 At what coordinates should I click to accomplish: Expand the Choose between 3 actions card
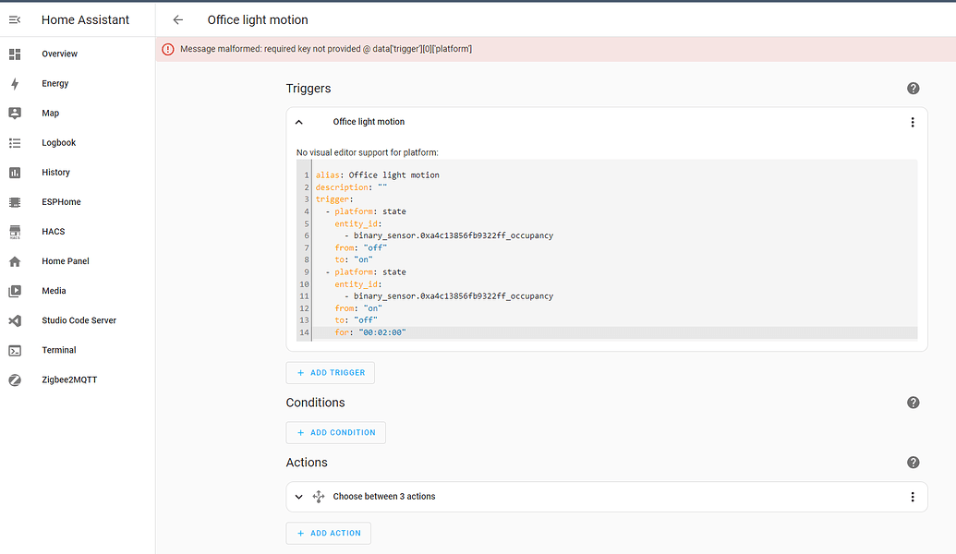pyautogui.click(x=298, y=496)
